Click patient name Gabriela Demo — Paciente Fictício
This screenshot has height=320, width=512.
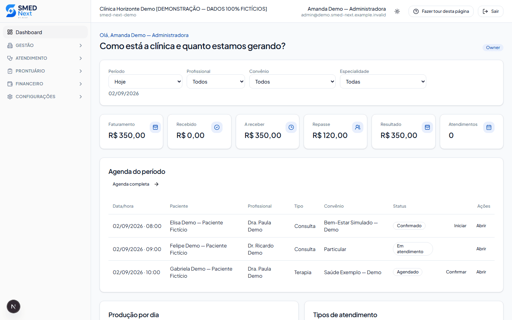(201, 272)
